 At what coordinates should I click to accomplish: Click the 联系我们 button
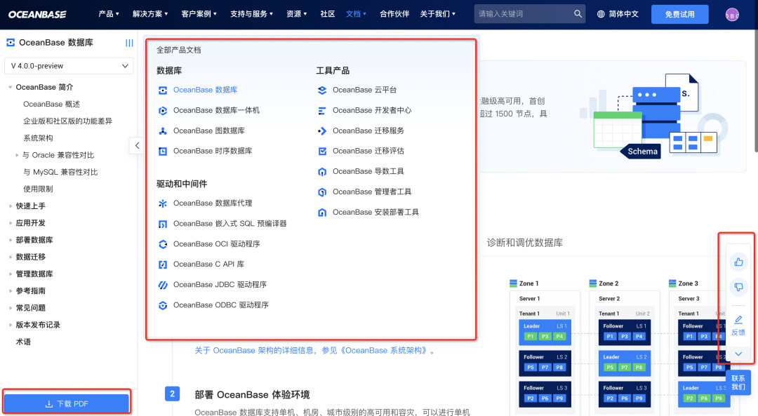tap(738, 382)
